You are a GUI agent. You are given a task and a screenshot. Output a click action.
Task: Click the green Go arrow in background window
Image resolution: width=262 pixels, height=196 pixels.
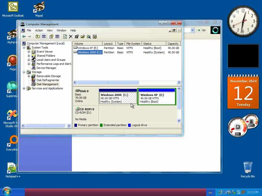tap(199, 30)
